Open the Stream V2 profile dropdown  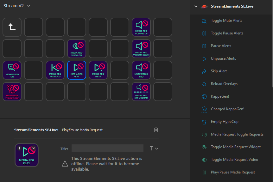click(x=17, y=6)
